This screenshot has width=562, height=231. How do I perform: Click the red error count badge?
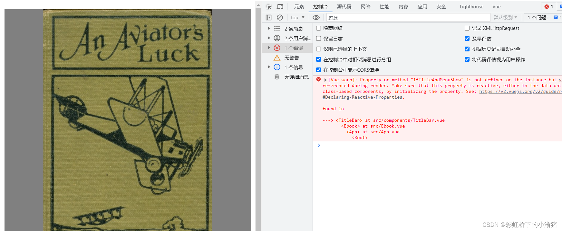pos(549,7)
